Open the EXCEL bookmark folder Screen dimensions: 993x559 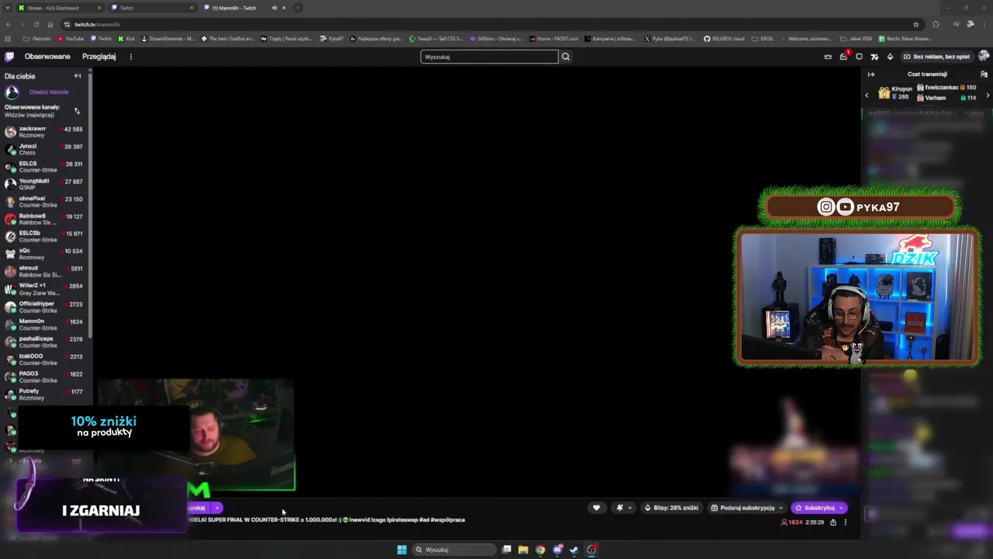(x=762, y=39)
